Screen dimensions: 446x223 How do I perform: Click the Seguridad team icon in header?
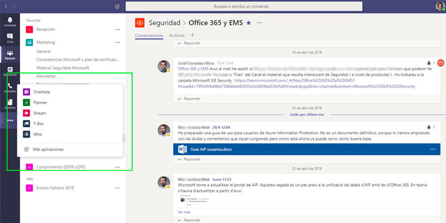pyautogui.click(x=140, y=23)
